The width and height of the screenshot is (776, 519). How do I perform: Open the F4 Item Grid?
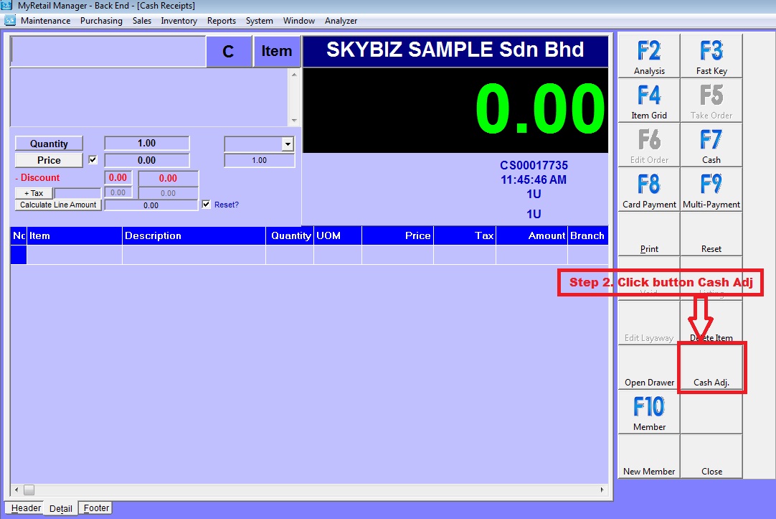(647, 100)
